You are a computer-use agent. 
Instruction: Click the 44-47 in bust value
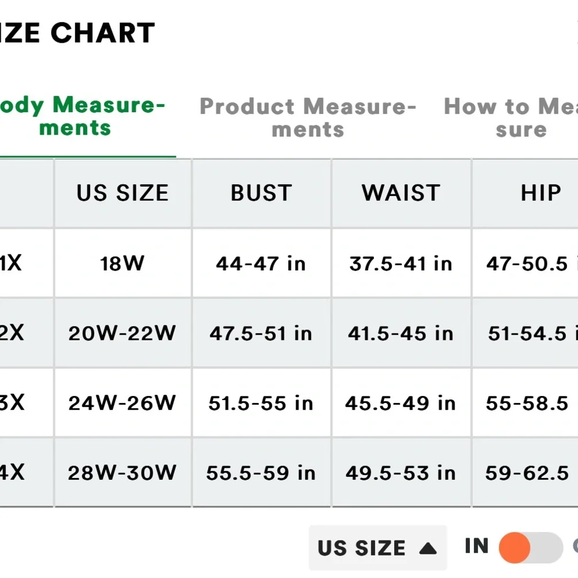pos(261,264)
